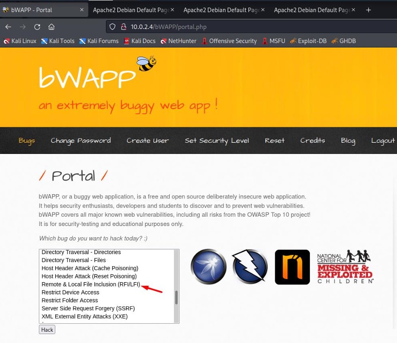Click the OWASP ZAP lightning bolt logo
This screenshot has width=397, height=343.
(x=250, y=267)
